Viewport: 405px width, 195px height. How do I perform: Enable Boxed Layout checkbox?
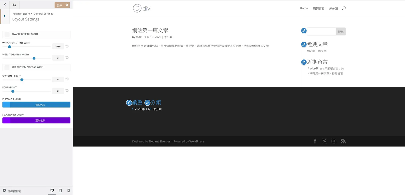[x=7, y=34]
